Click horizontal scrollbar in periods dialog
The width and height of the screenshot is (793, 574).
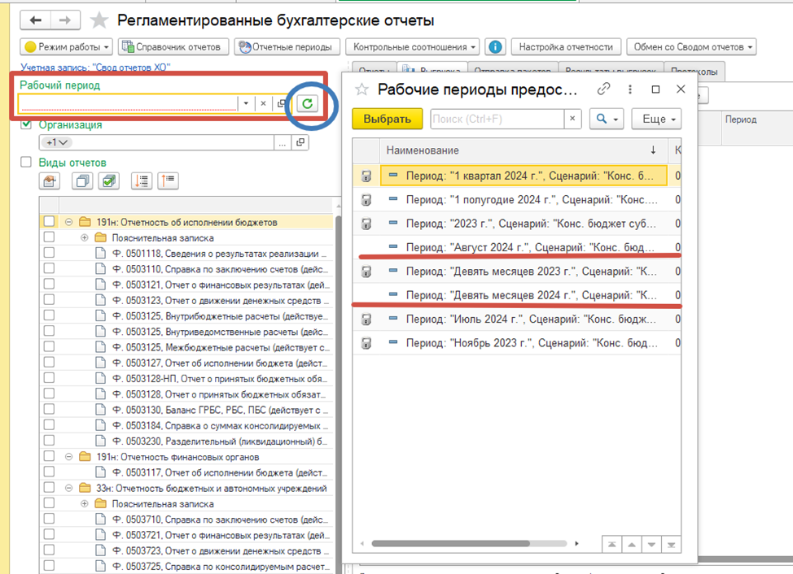tap(450, 544)
